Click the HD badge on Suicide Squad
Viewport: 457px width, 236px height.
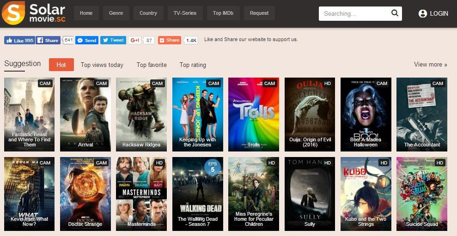point(440,163)
